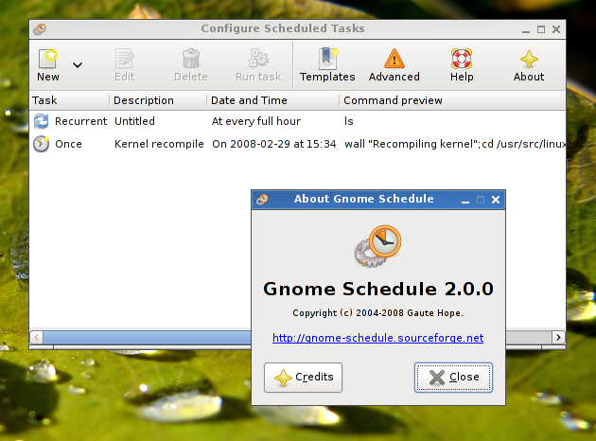The image size is (596, 441).
Task: Open the Templates manager
Action: coord(327,65)
